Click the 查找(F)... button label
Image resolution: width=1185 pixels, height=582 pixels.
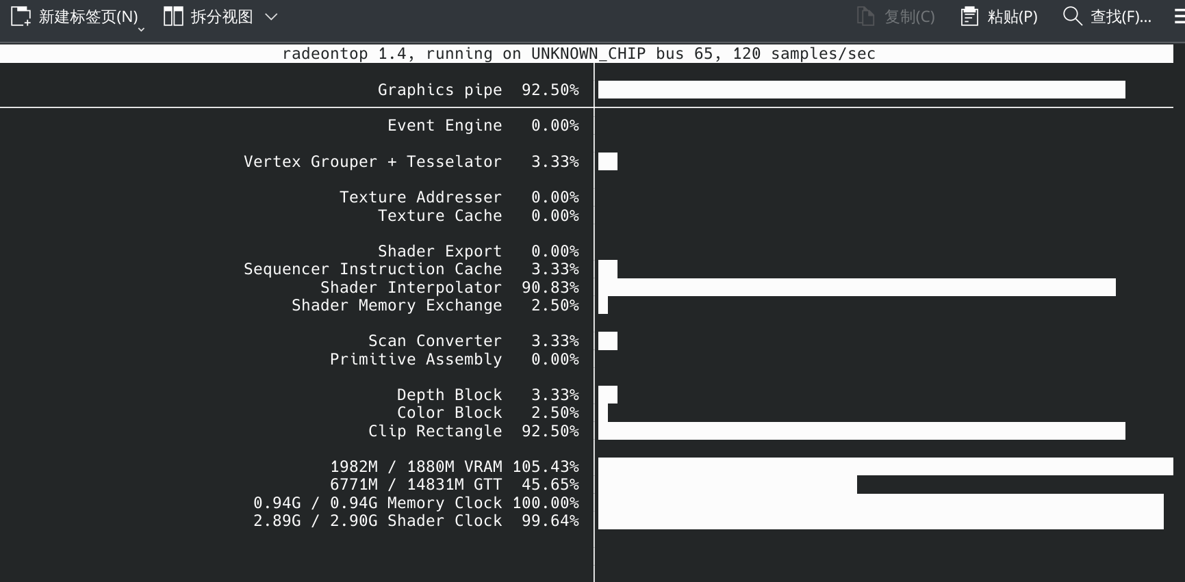[x=1121, y=17]
